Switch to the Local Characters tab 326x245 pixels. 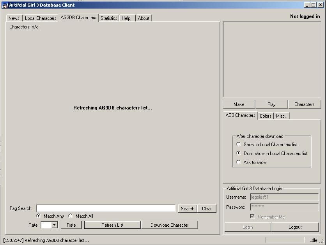41,18
